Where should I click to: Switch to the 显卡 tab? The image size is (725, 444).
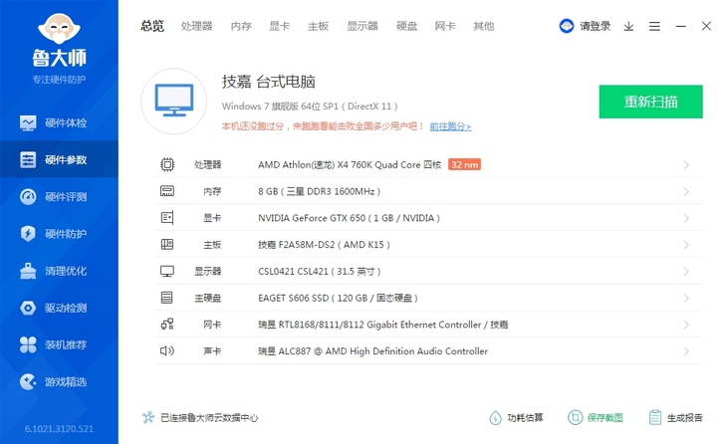pos(279,26)
